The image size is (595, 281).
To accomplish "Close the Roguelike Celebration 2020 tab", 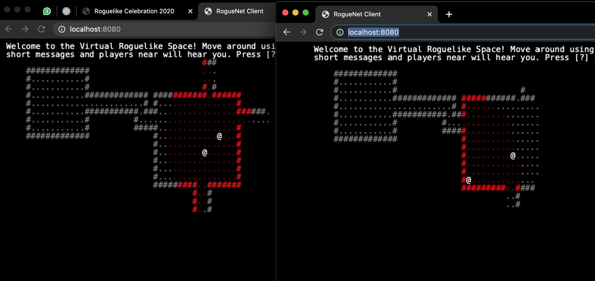I will pyautogui.click(x=190, y=11).
